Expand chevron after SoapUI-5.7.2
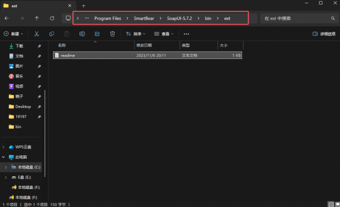The height and width of the screenshot is (207, 340). click(198, 18)
